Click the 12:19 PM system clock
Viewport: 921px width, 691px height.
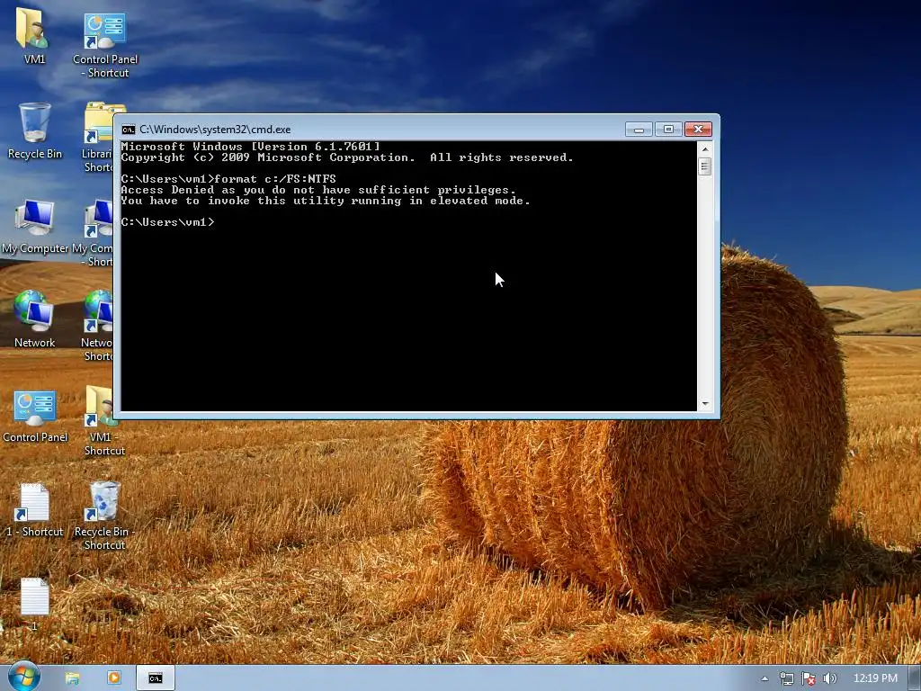tap(875, 678)
